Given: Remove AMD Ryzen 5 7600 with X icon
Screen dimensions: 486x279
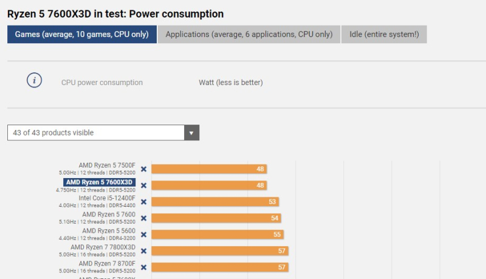Looking at the screenshot, I should tap(143, 218).
